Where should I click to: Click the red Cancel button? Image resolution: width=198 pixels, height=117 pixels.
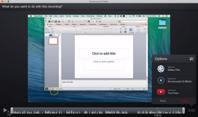coord(185,101)
